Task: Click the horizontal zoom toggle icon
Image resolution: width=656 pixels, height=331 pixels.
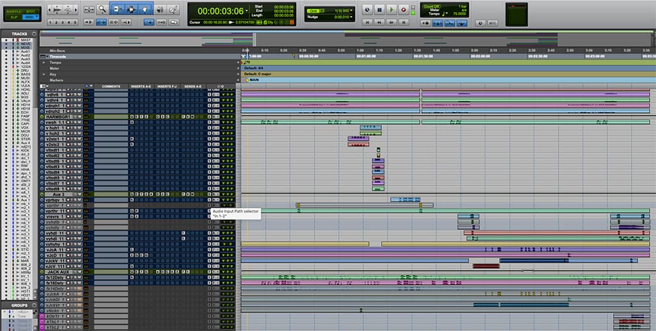Action: pyautogui.click(x=89, y=9)
